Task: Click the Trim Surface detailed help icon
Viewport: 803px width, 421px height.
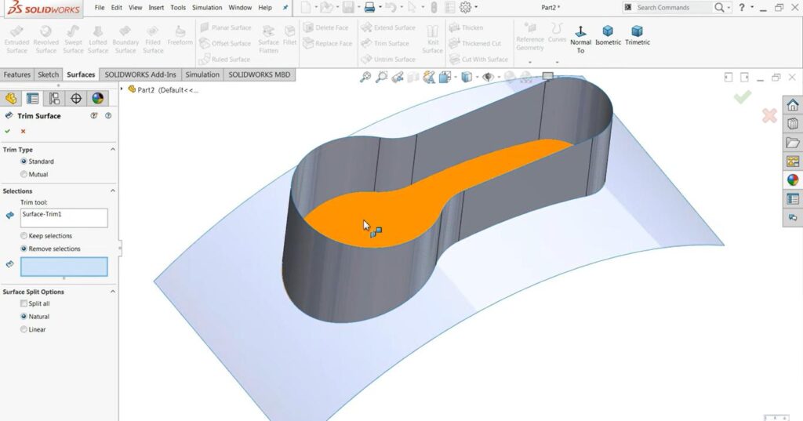Action: point(108,116)
